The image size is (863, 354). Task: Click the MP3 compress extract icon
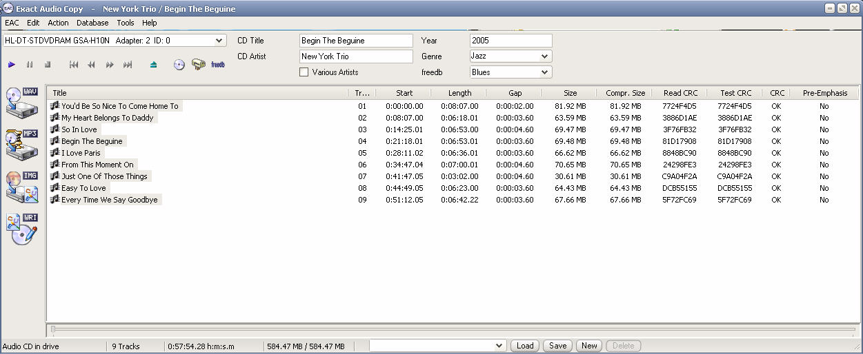(x=21, y=145)
